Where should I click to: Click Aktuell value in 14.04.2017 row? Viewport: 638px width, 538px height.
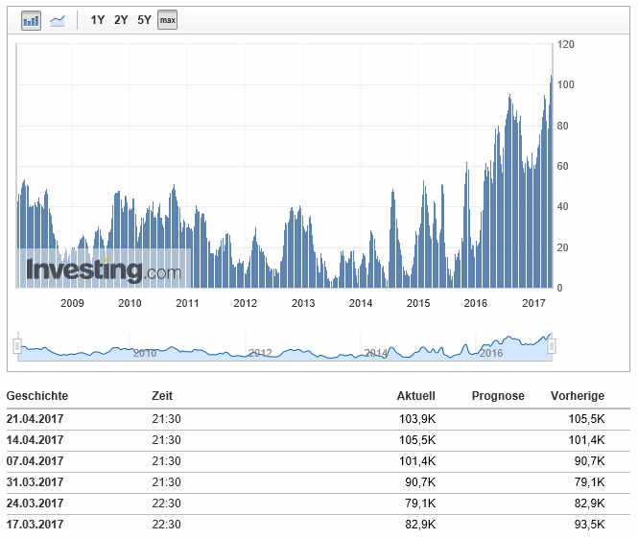click(x=417, y=440)
